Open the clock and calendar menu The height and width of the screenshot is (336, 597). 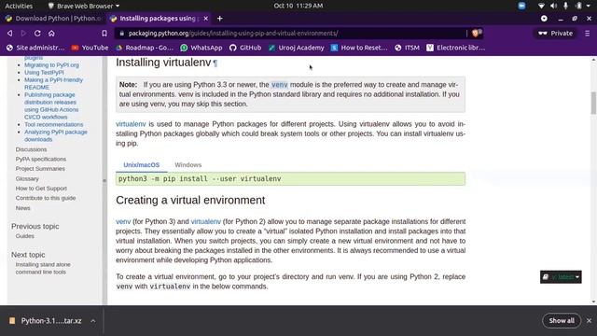[298, 6]
